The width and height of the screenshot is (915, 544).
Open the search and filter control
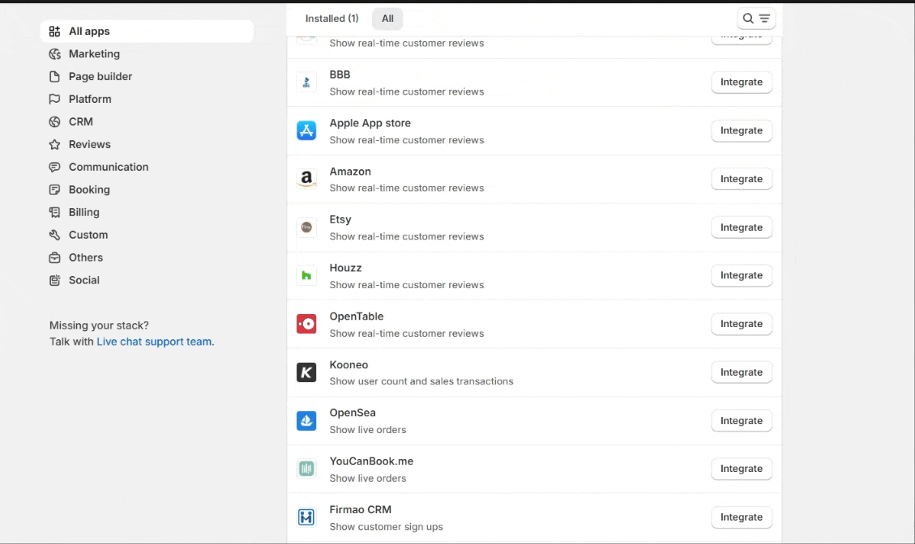pos(755,19)
